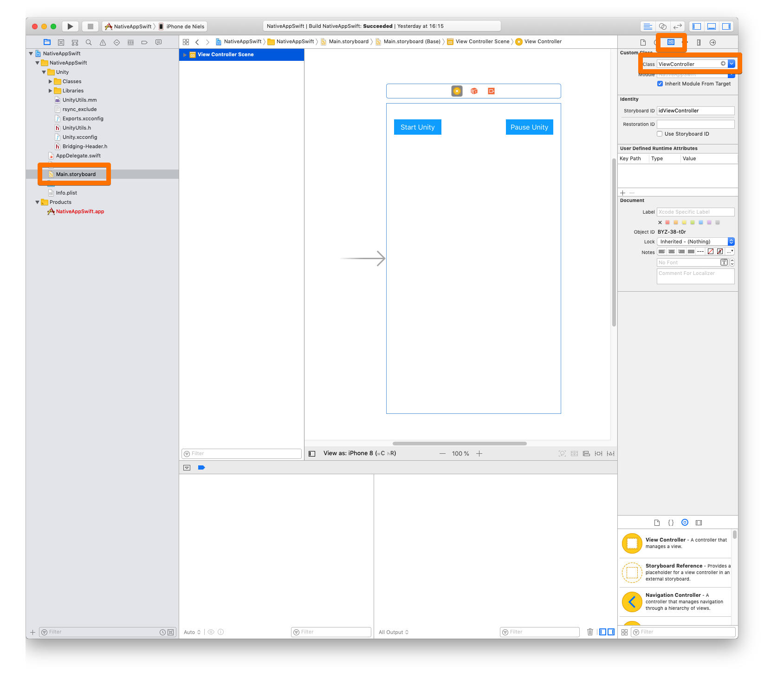The image size is (764, 673).
Task: Show the Code Snippet library icon
Action: pos(671,523)
